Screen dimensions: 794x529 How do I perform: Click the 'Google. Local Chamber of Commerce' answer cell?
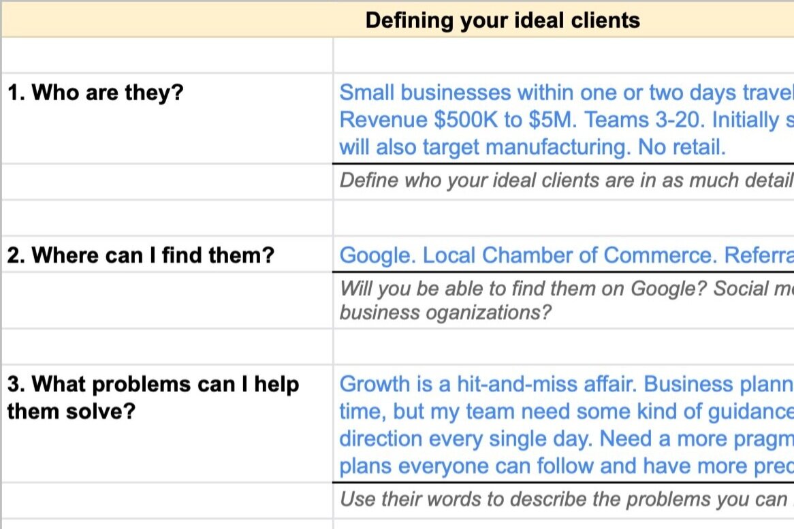(x=564, y=254)
